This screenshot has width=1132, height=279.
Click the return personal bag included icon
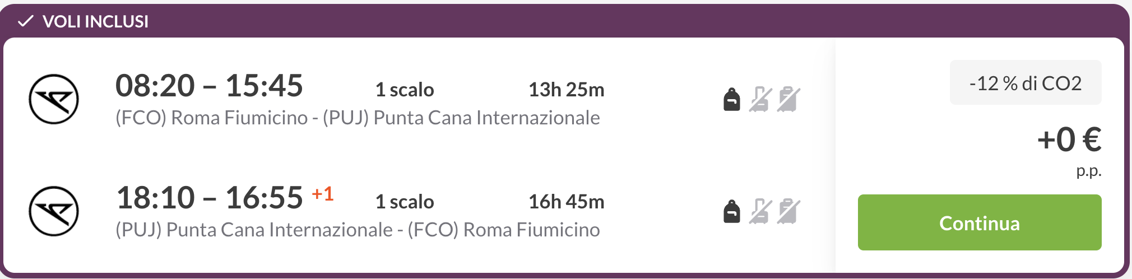pos(732,211)
